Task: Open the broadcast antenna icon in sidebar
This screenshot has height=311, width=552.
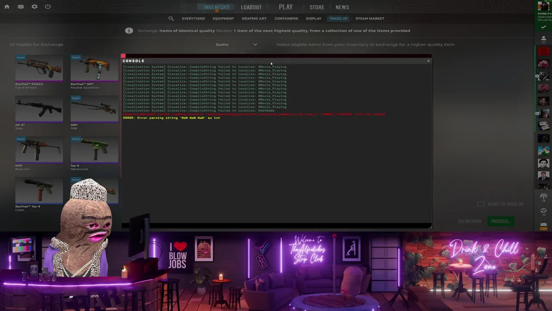Action: (543, 197)
